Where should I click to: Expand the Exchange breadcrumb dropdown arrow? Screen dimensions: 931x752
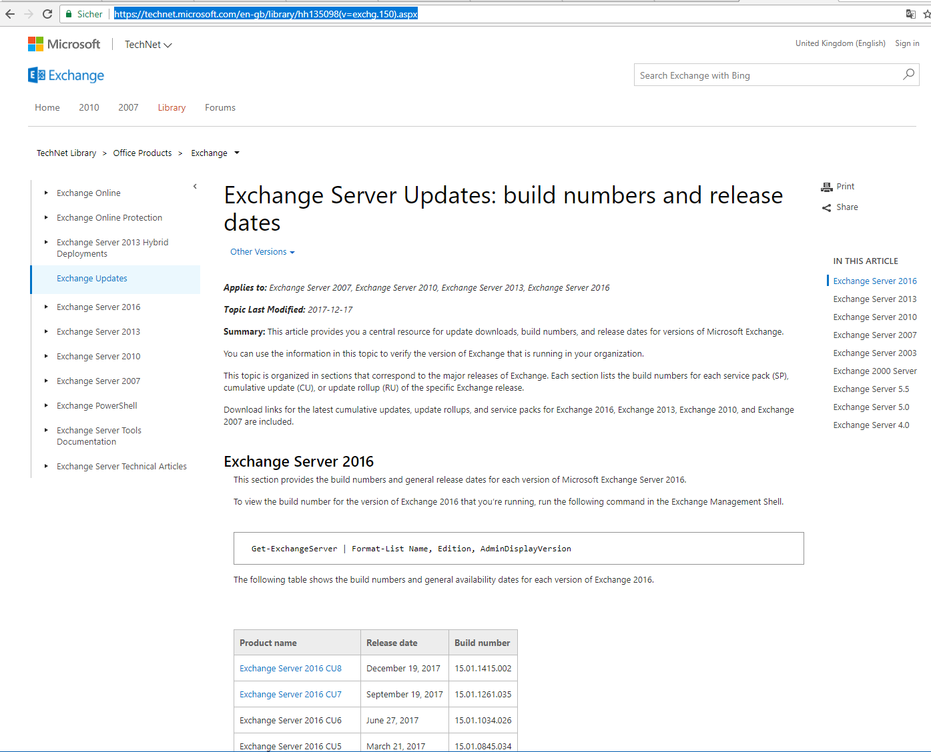coord(237,153)
